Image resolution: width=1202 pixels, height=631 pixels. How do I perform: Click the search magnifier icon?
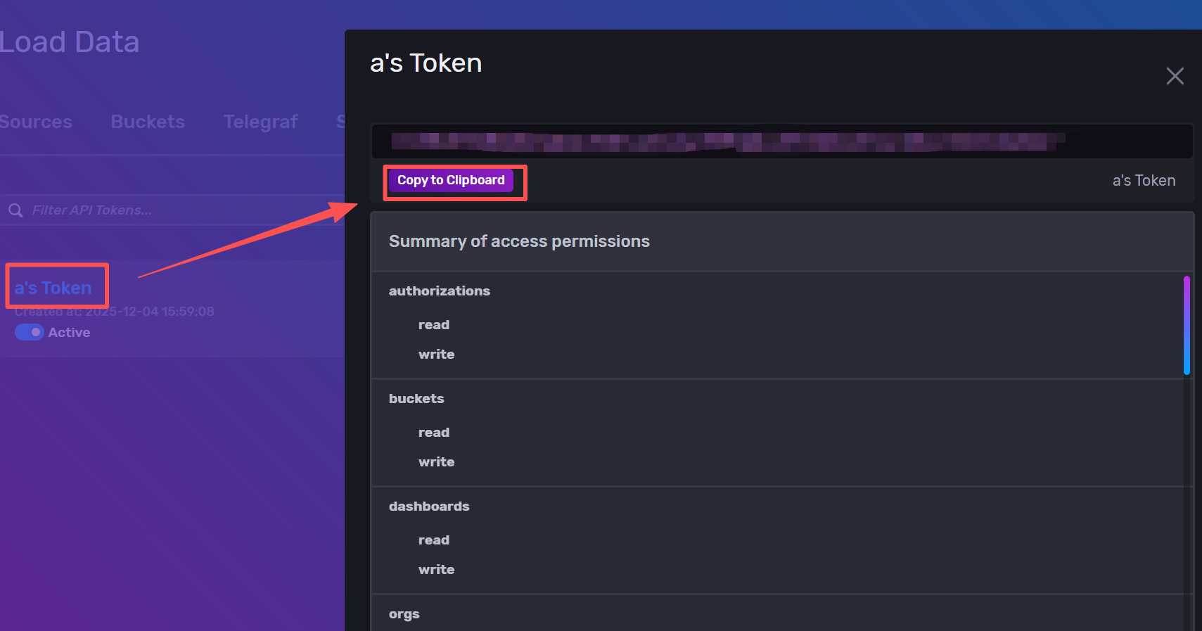pyautogui.click(x=15, y=210)
